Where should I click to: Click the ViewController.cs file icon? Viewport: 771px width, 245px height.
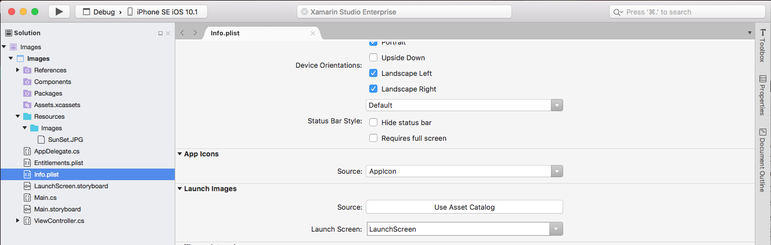point(27,221)
